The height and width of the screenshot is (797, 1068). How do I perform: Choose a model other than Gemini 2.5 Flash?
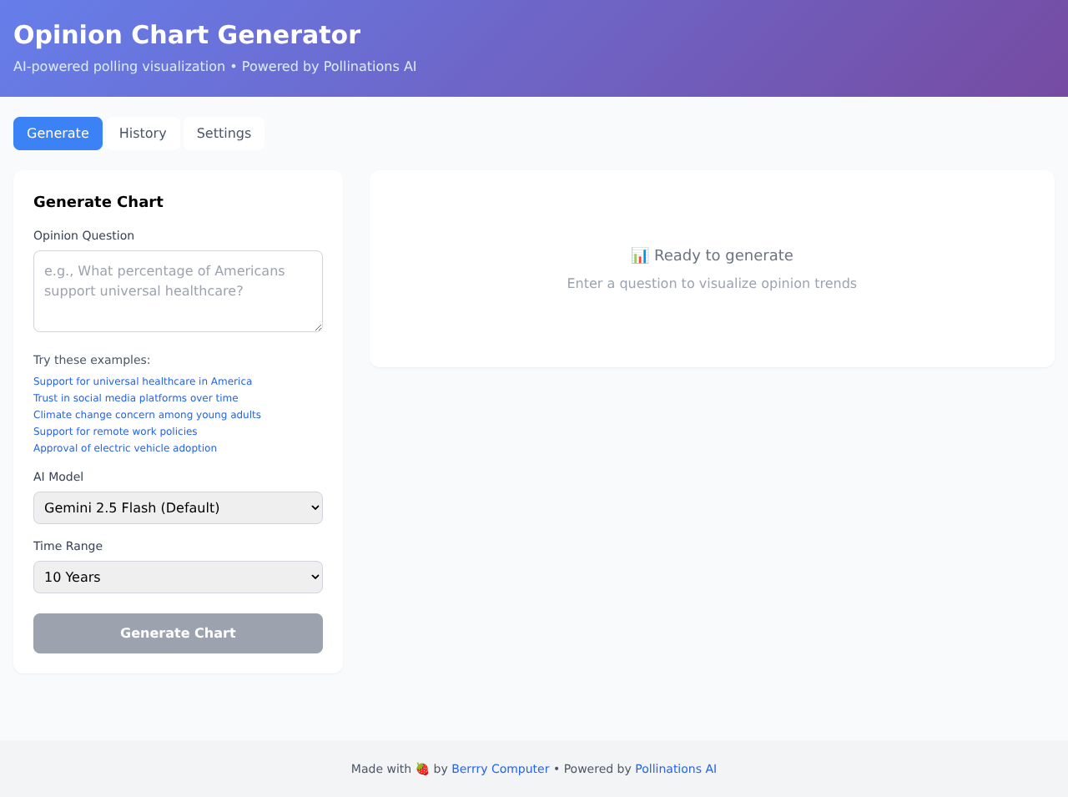[x=178, y=507]
